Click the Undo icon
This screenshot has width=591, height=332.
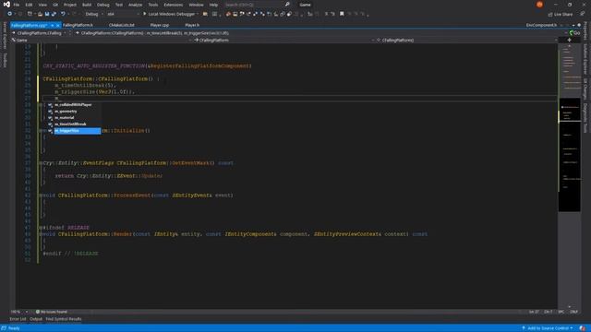[x=63, y=14]
